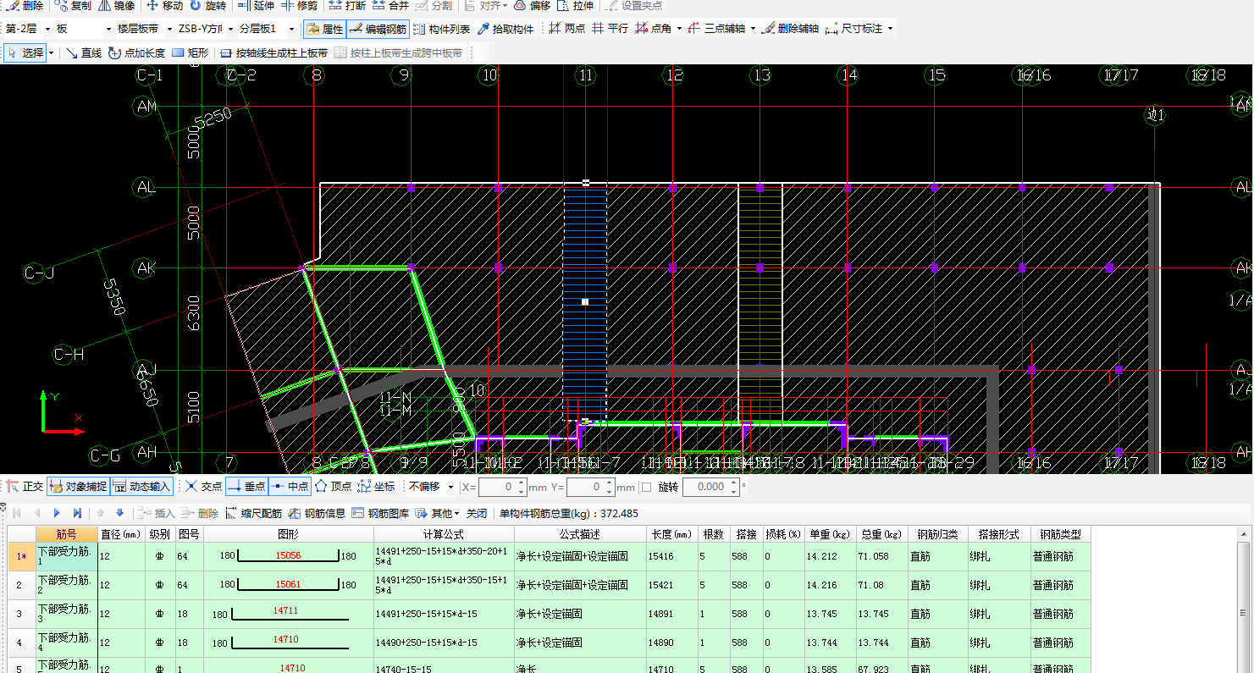The image size is (1254, 673).
Task: Select the 旋转 (rotate) tool
Action: click(207, 5)
